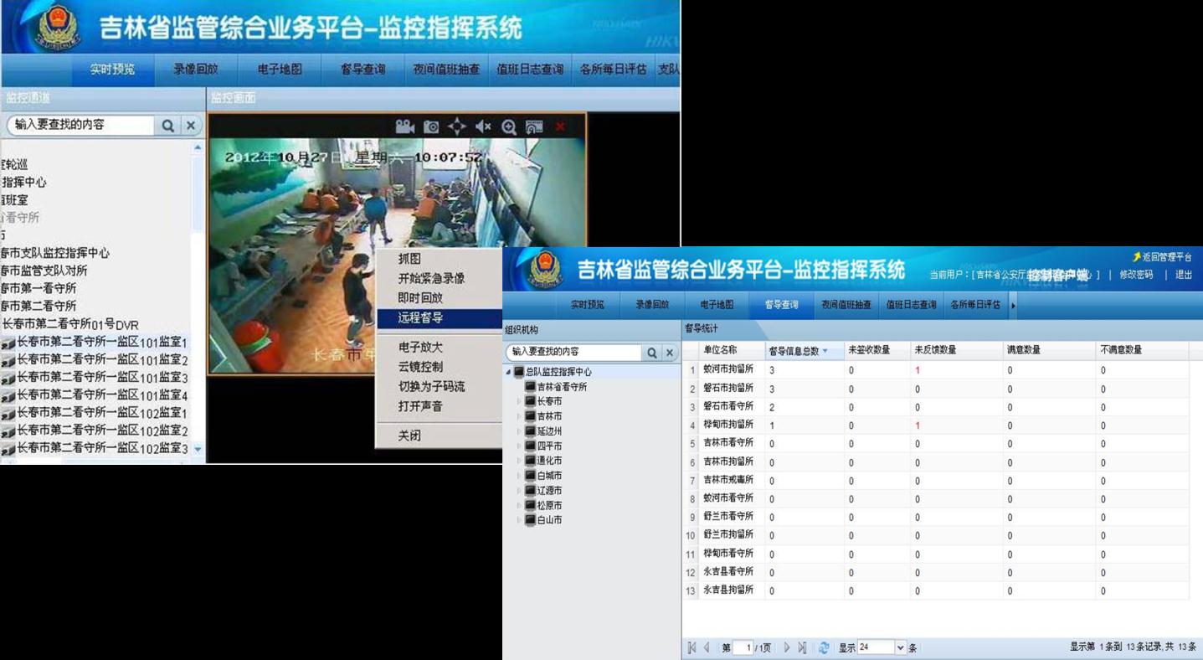Image resolution: width=1203 pixels, height=660 pixels.
Task: Go to last page in pagination bar
Action: (x=802, y=647)
